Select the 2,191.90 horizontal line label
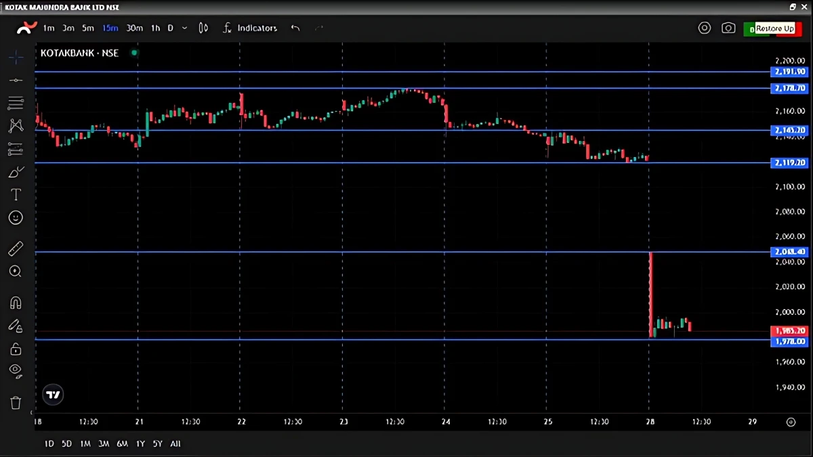 (x=790, y=72)
